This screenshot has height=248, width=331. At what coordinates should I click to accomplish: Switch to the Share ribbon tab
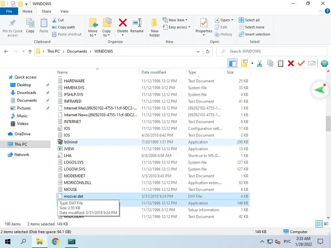(46, 11)
